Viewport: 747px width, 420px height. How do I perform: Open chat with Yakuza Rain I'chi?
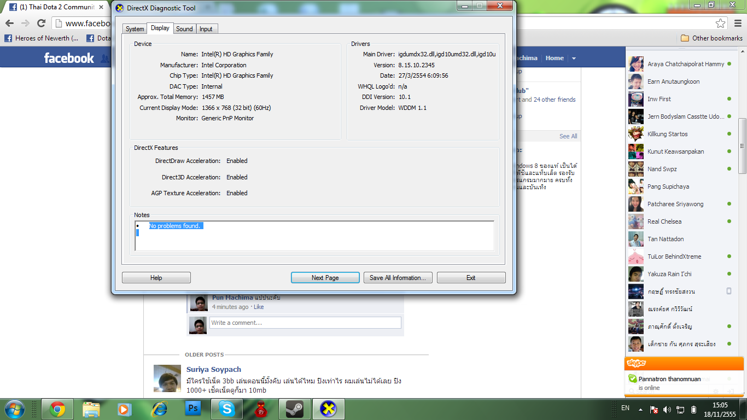click(x=680, y=274)
